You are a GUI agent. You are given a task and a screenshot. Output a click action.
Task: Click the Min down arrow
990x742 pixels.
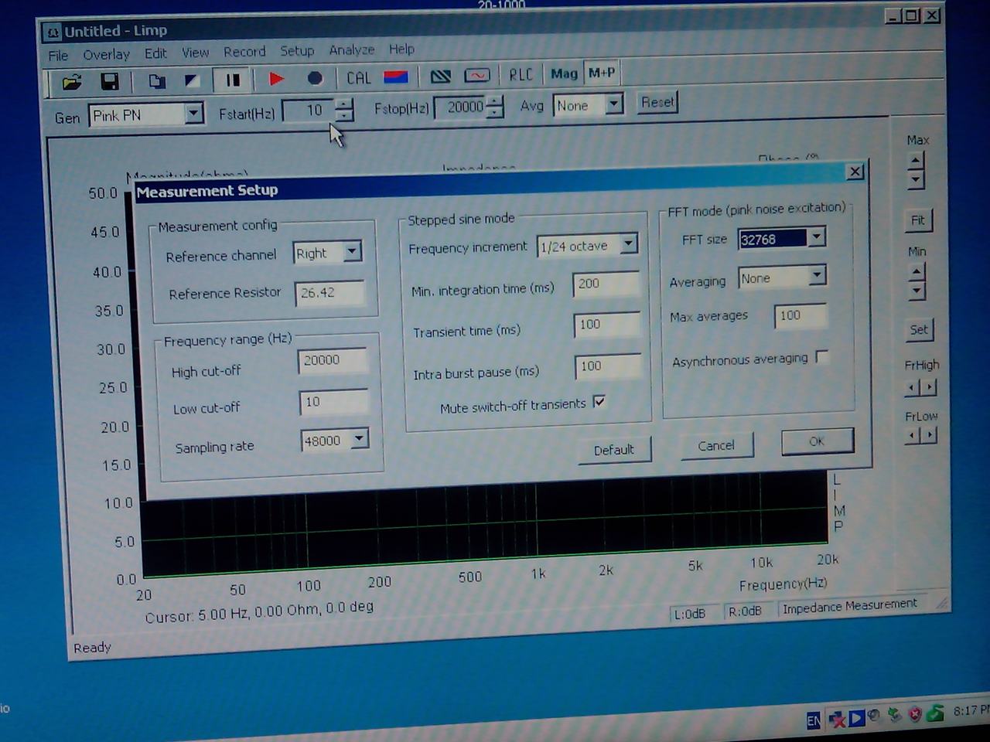[x=917, y=291]
